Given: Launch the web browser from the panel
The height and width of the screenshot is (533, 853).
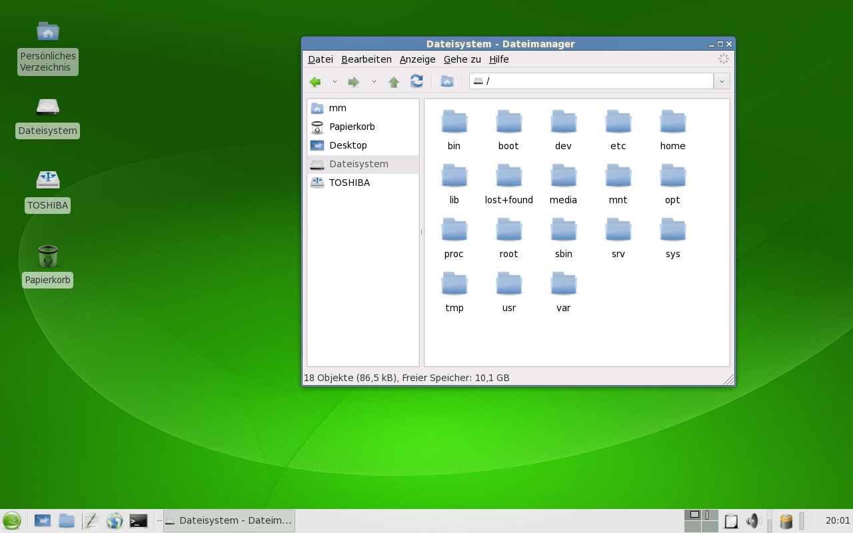Looking at the screenshot, I should pos(115,521).
